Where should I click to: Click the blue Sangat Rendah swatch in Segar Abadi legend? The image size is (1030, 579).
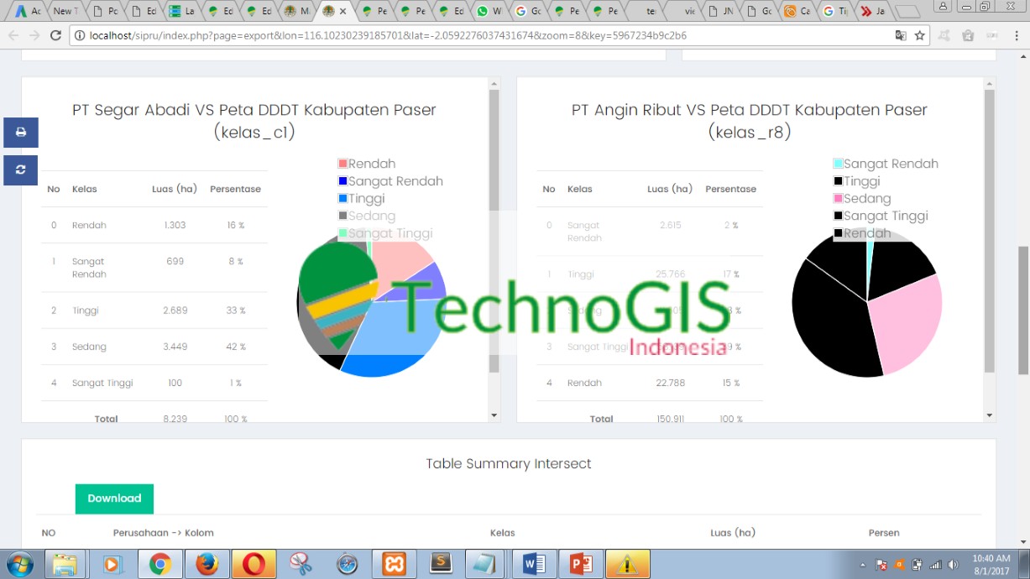(342, 181)
